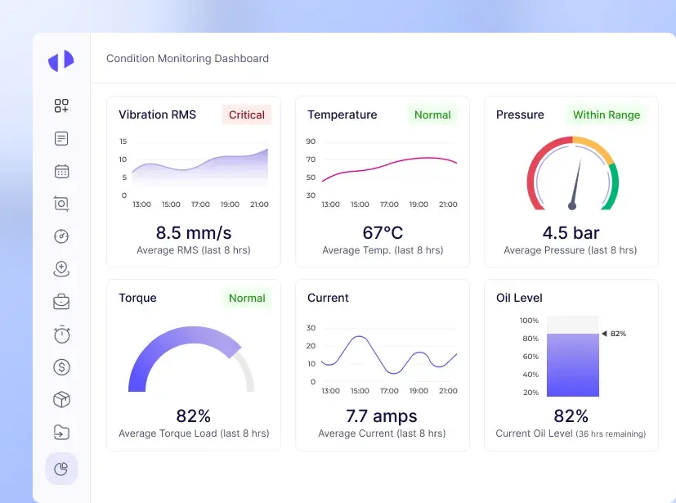Click the pink Temperature line chart
This screenshot has height=503, width=676.
pos(389,169)
